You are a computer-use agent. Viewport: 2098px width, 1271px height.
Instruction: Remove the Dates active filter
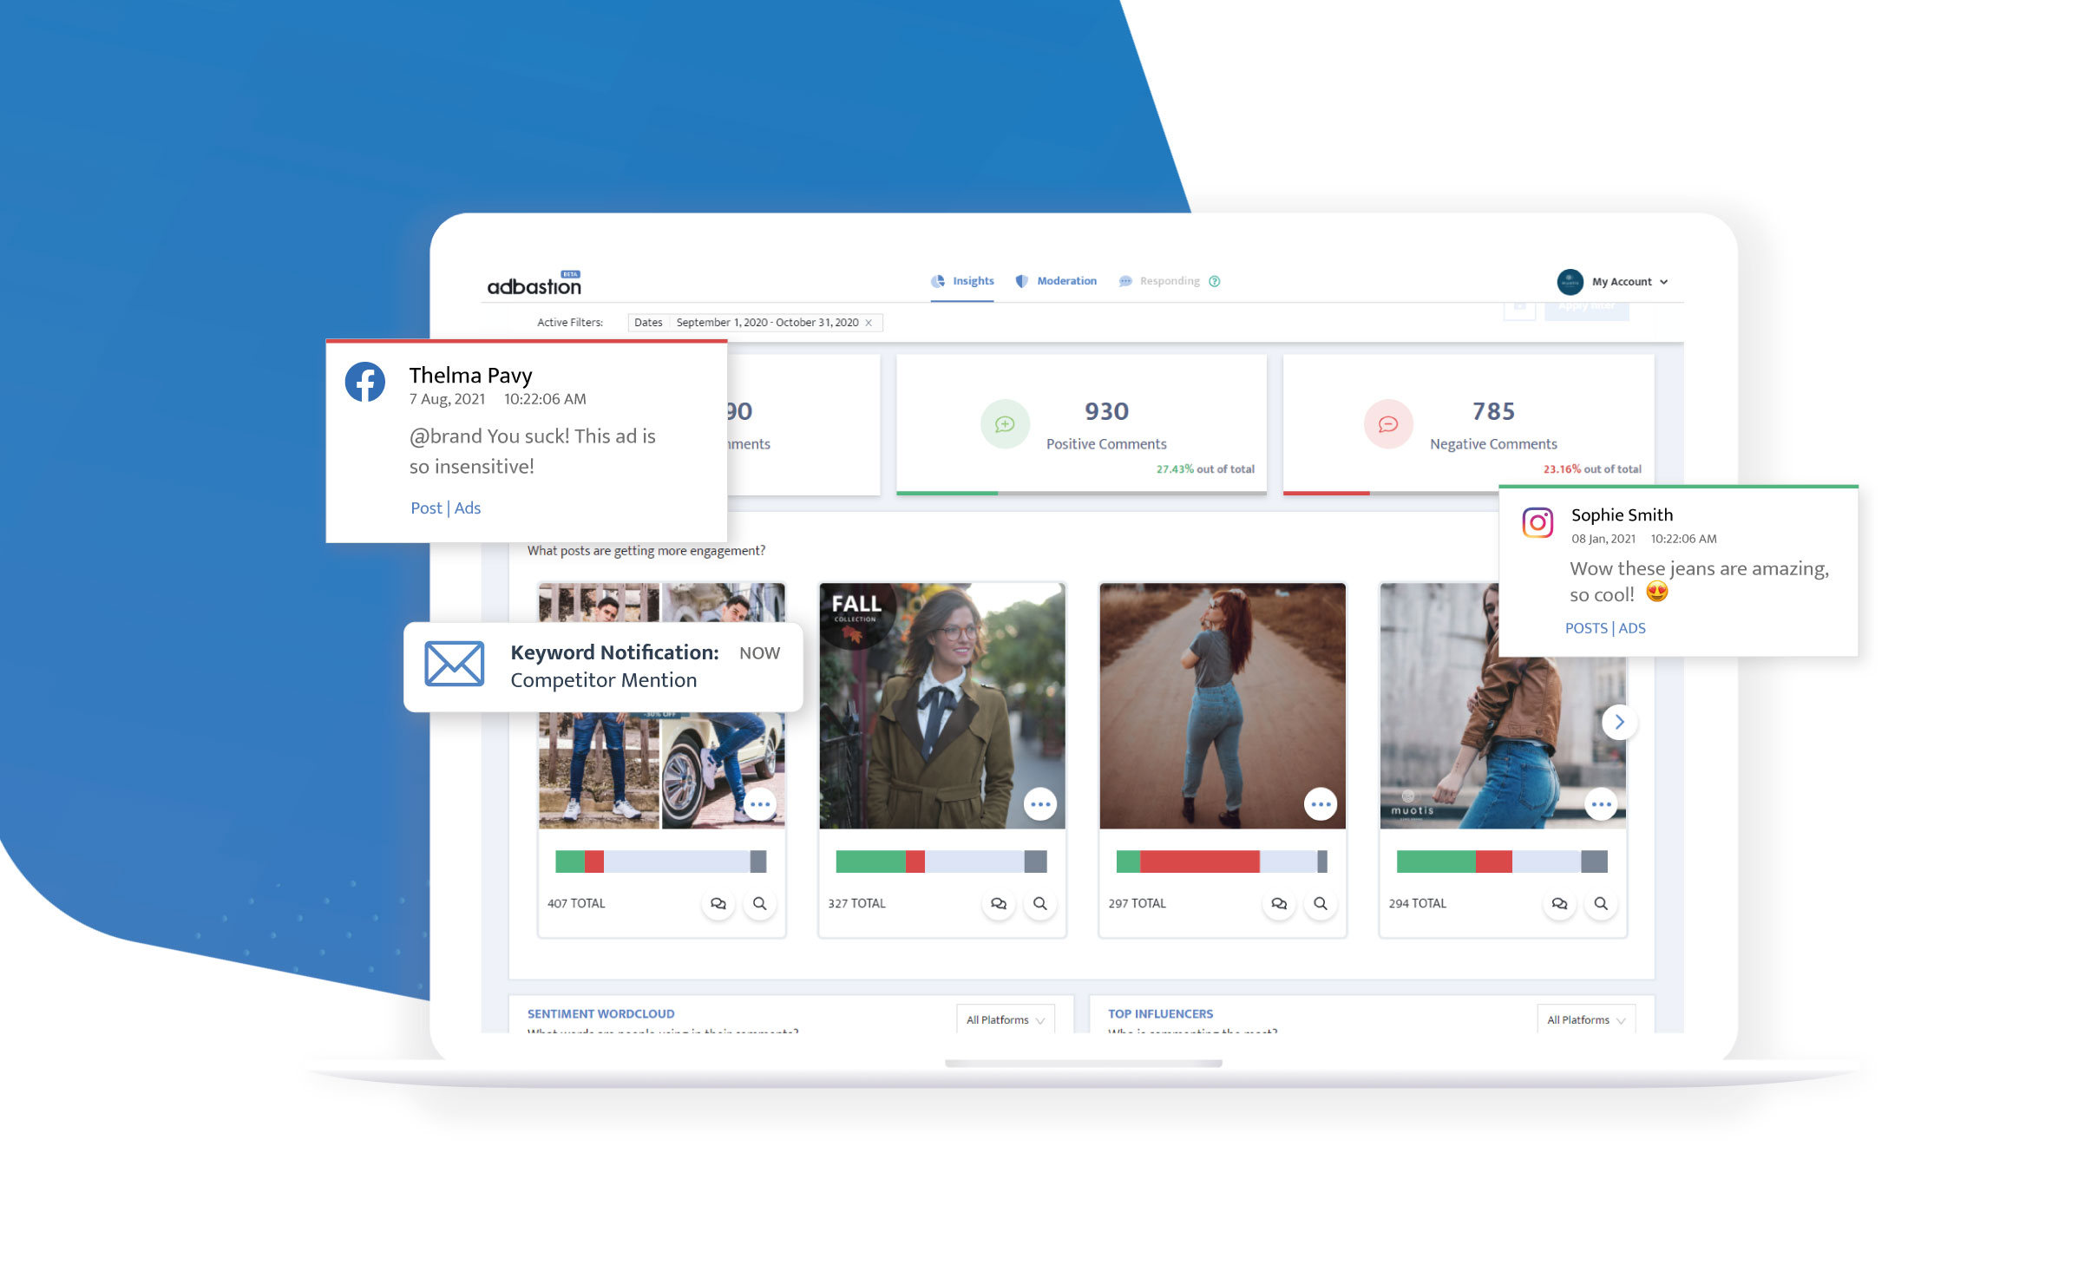click(x=869, y=323)
